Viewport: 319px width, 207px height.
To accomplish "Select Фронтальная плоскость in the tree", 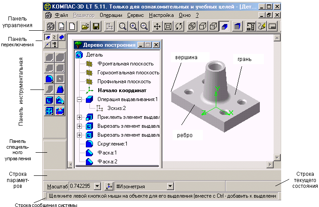I will tap(125, 64).
